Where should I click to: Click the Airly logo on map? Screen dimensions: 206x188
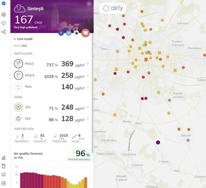113,8
